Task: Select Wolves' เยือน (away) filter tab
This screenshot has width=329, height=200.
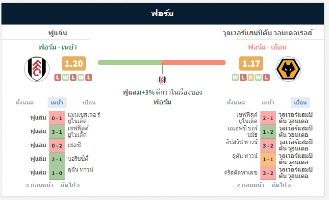Action: (x=300, y=102)
